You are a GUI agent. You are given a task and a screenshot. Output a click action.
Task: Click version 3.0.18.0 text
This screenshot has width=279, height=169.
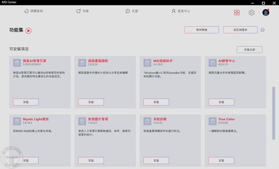pos(158,64)
